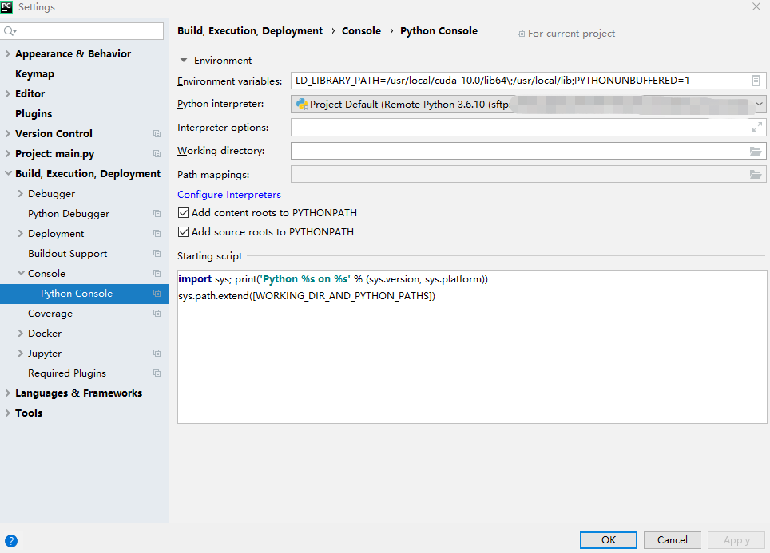770x553 pixels.
Task: Expand the Docker subtree
Action: click(20, 333)
